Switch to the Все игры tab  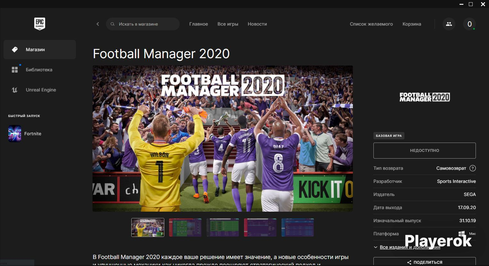228,24
